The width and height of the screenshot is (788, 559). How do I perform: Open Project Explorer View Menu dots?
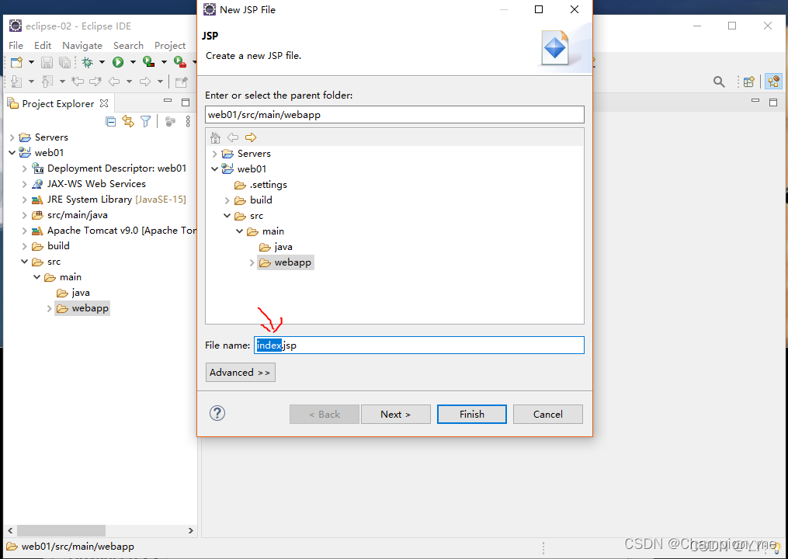pyautogui.click(x=188, y=121)
